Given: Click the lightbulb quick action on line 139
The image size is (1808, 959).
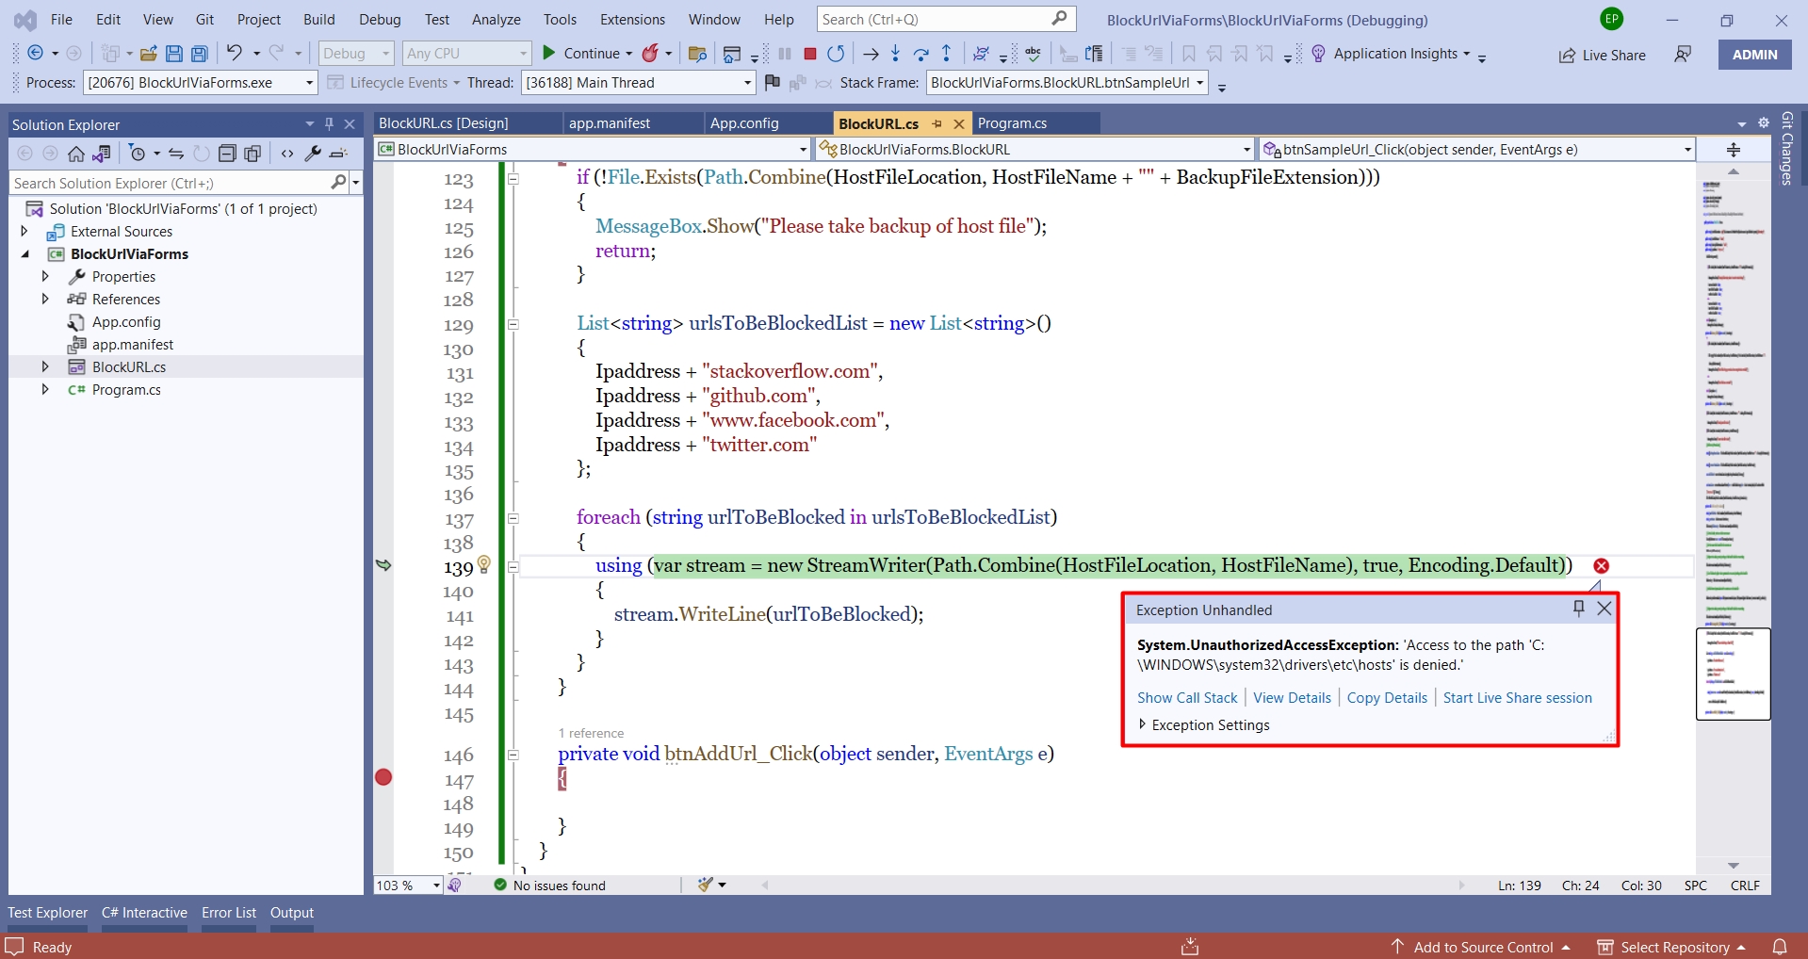Looking at the screenshot, I should point(484,563).
